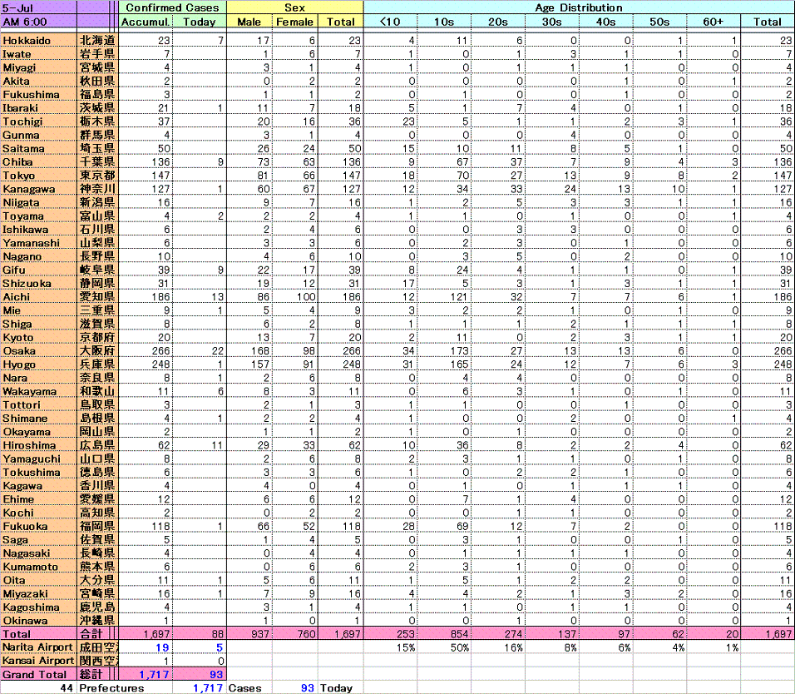Select the "60+" age column header
This screenshot has width=795, height=694.
tap(713, 22)
